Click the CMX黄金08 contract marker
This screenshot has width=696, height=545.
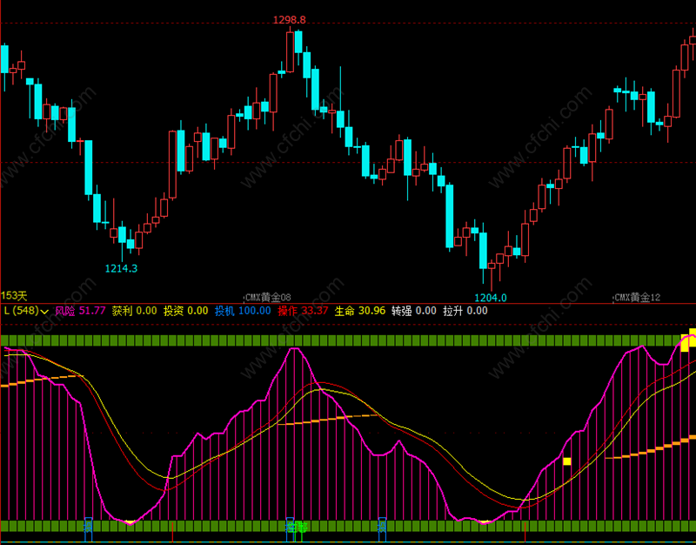coord(268,298)
